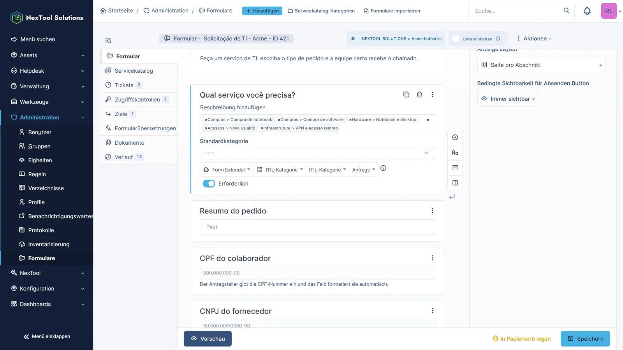Open the Zugriffskontrollen tab
The width and height of the screenshot is (623, 350).
click(x=139, y=100)
